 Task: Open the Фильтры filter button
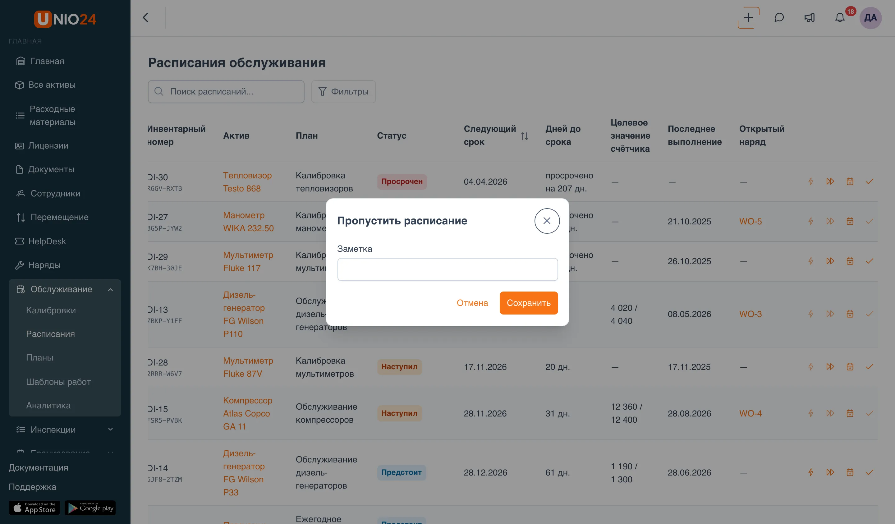(x=343, y=91)
